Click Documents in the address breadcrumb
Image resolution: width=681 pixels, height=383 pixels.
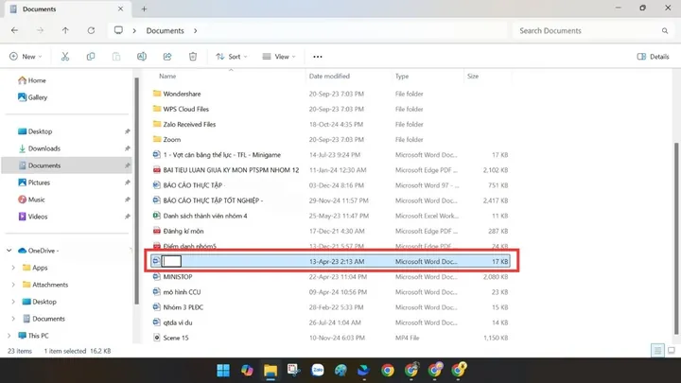165,31
